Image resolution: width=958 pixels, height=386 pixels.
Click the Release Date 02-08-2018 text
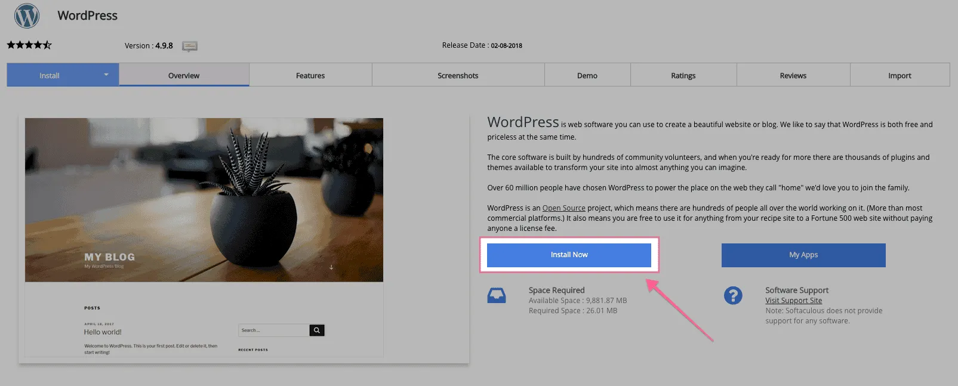482,45
